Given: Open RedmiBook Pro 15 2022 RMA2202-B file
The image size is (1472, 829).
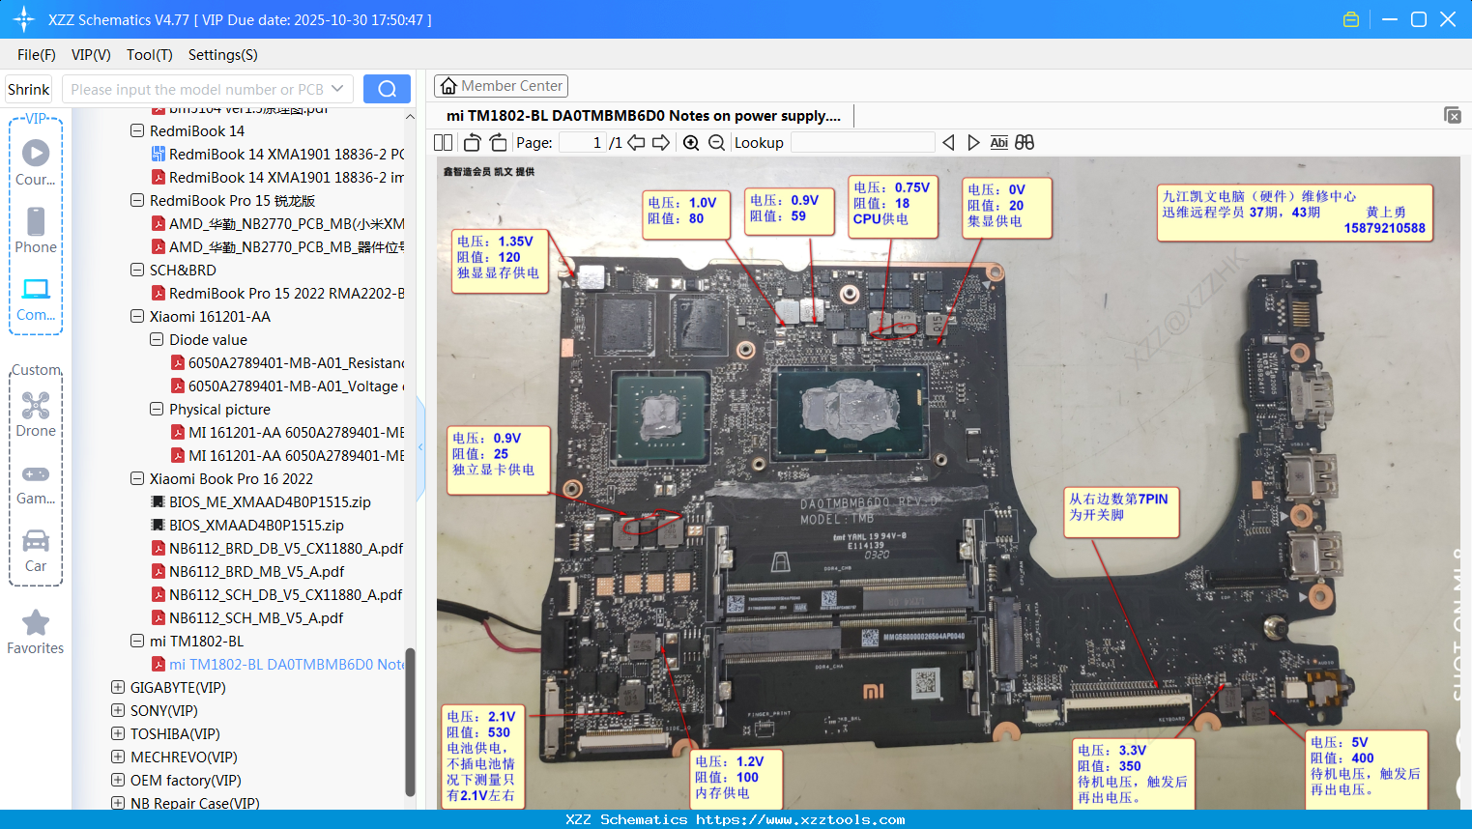Looking at the screenshot, I should (277, 294).
